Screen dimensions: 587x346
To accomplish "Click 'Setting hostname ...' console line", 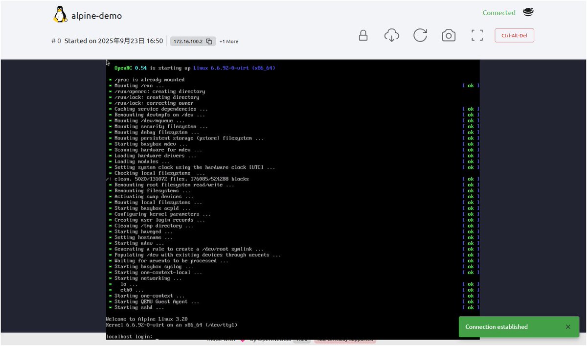I will click(143, 237).
